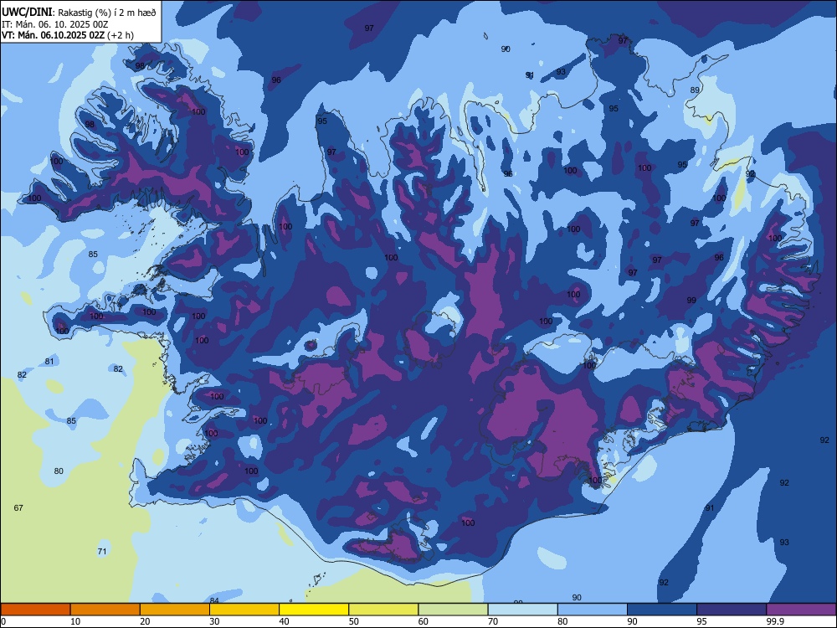This screenshot has width=837, height=628.
Task: Click the "IT: Mán. 06. 10. 2025 00Z" line
Action: (x=55, y=24)
